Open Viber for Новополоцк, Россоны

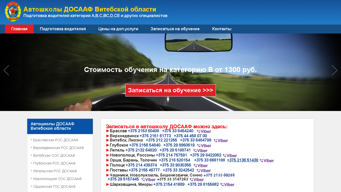point(230,155)
